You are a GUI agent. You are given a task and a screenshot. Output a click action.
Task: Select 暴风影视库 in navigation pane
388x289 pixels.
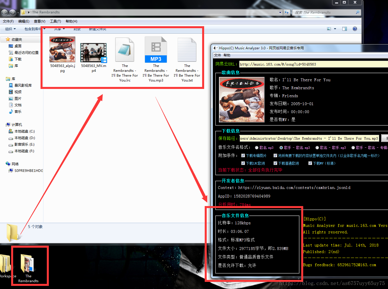point(23,86)
